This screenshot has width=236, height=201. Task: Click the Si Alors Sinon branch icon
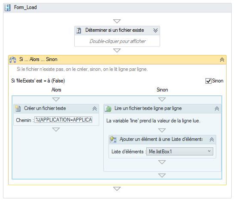coord(12,60)
